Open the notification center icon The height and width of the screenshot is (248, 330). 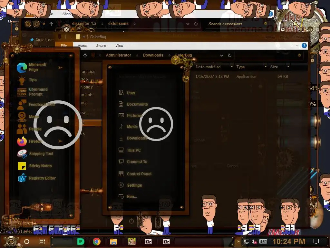(x=316, y=242)
